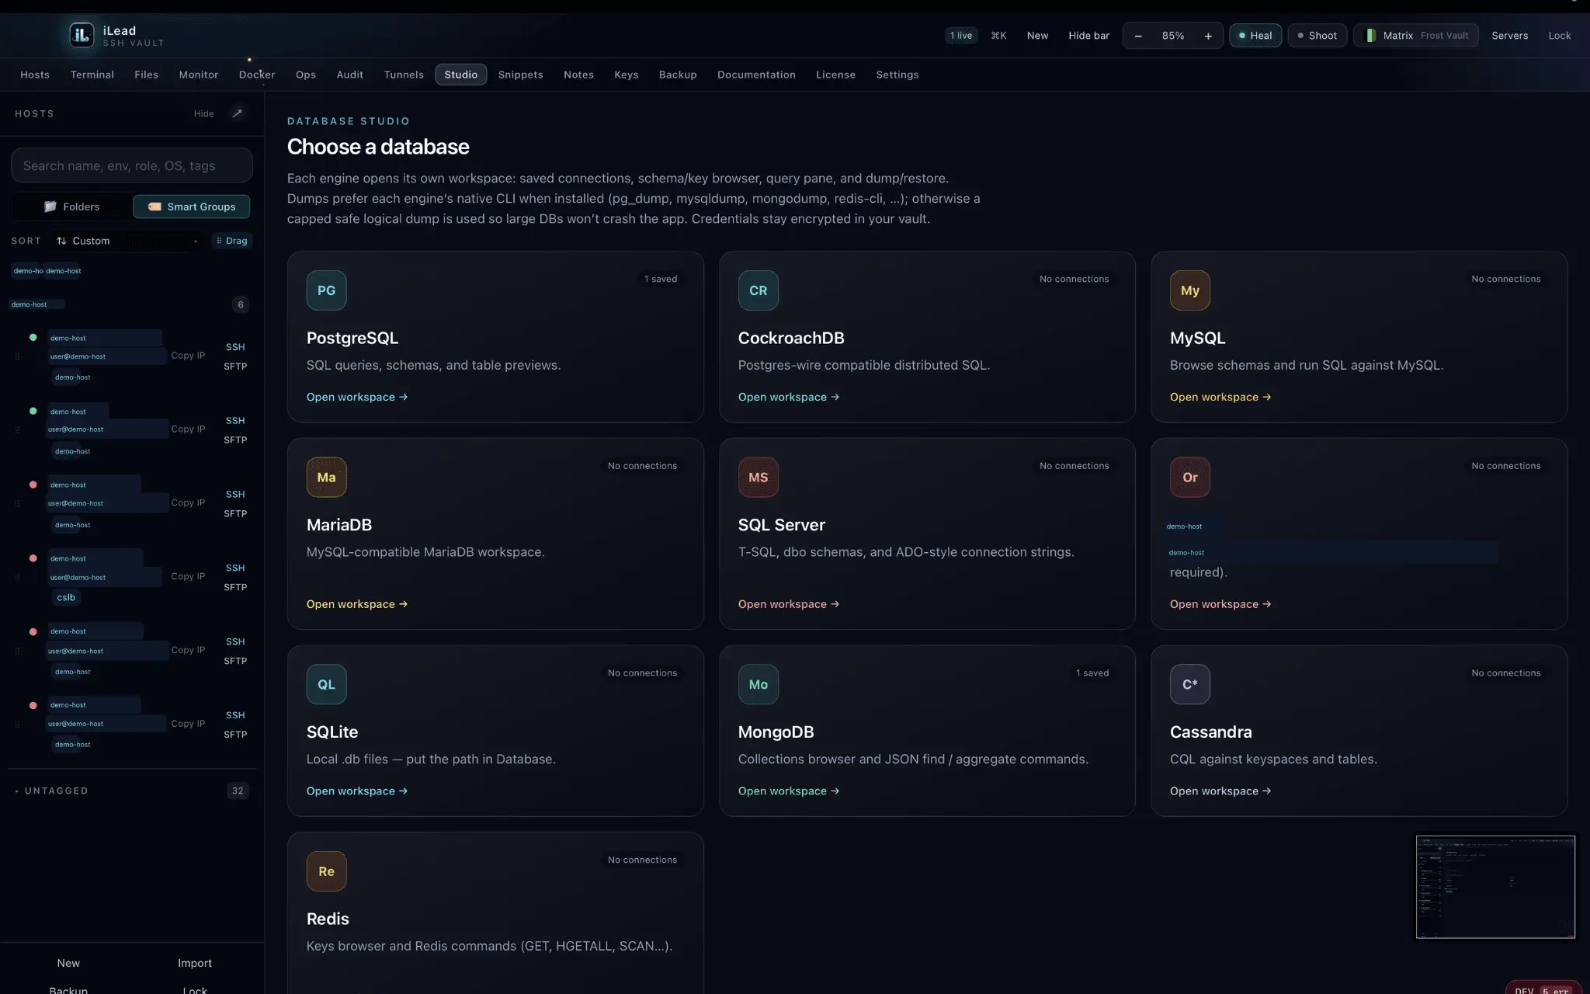The image size is (1590, 994).
Task: Click the My MySQL engine icon
Action: (x=1189, y=290)
